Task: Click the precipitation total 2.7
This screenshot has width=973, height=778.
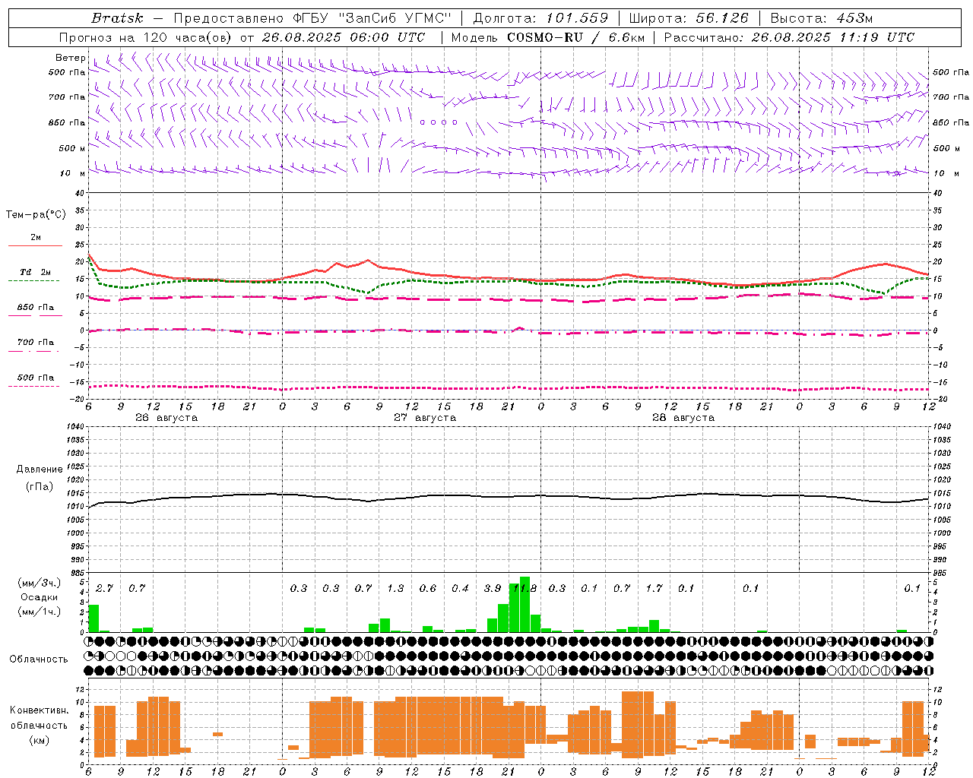Action: [x=104, y=588]
